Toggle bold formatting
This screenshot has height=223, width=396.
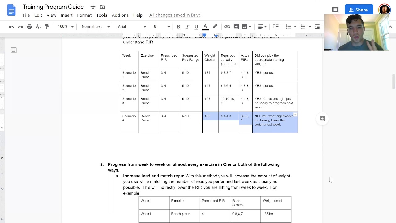tap(178, 27)
